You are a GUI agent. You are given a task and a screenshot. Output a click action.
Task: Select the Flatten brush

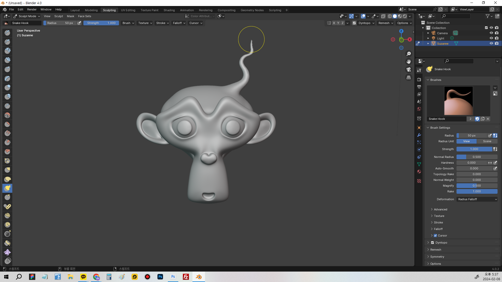click(x=7, y=124)
